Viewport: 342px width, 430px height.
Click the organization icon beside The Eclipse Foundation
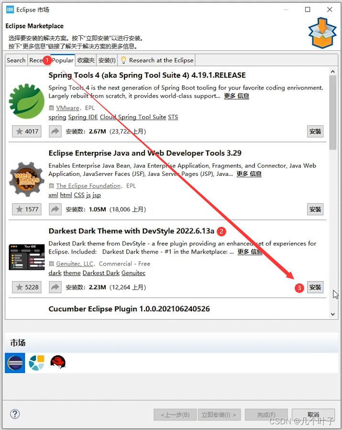(51, 186)
